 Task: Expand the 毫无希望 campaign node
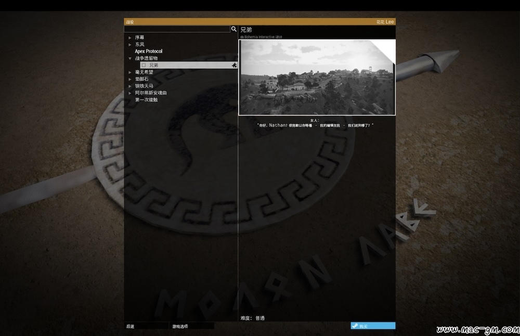point(130,72)
